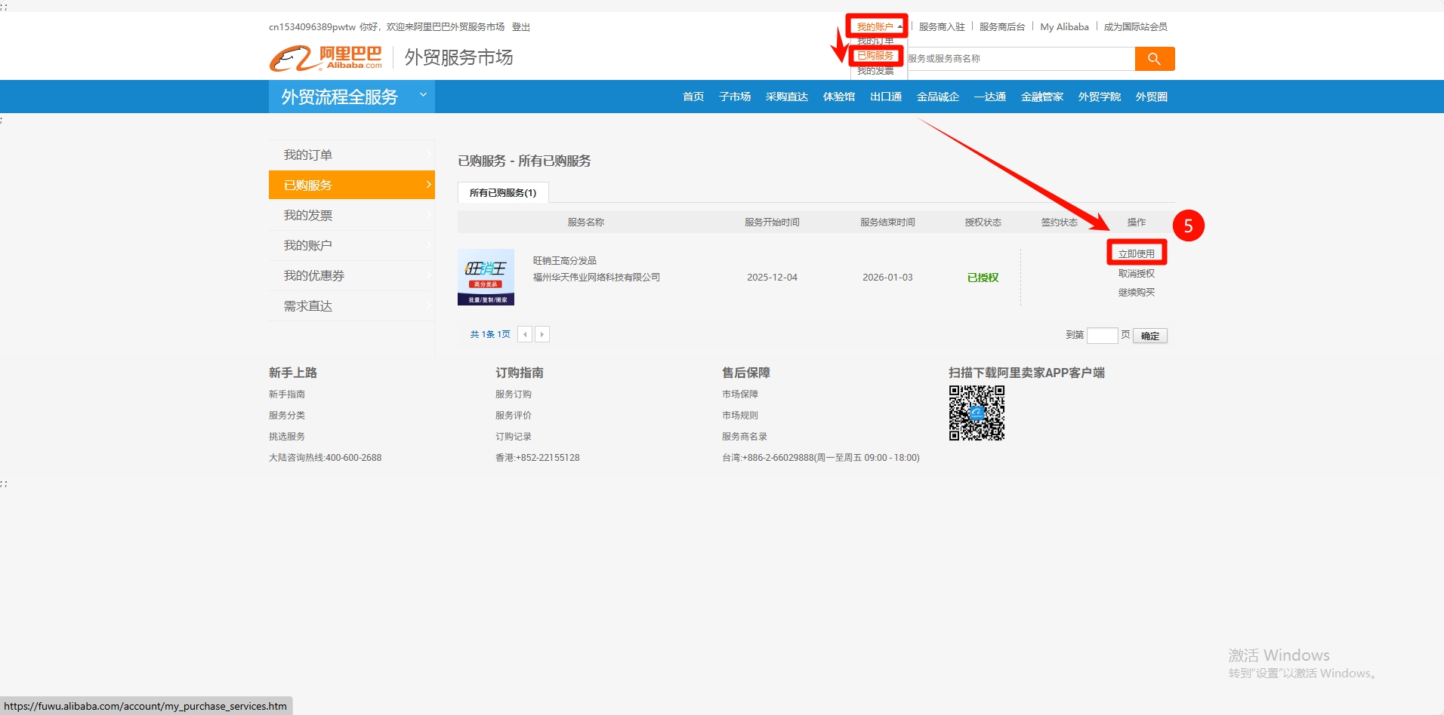The width and height of the screenshot is (1444, 715).
Task: Click 立即使用 for the purchased service
Action: tap(1136, 253)
